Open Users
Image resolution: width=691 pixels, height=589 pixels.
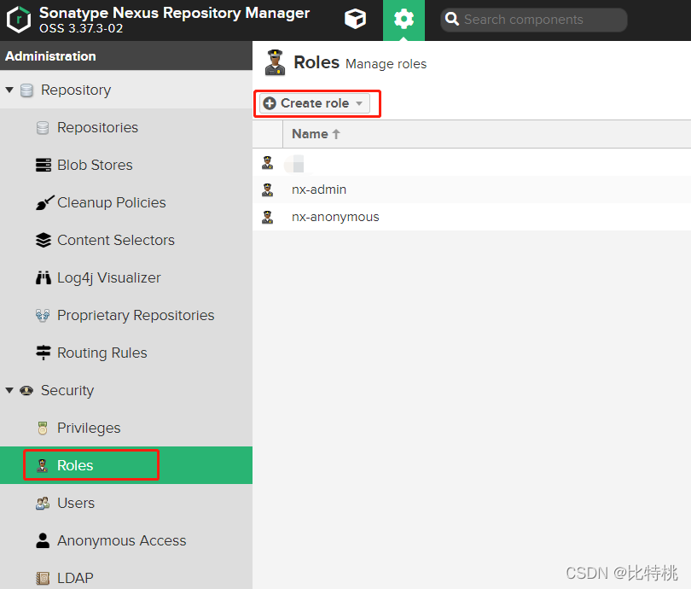coord(76,503)
